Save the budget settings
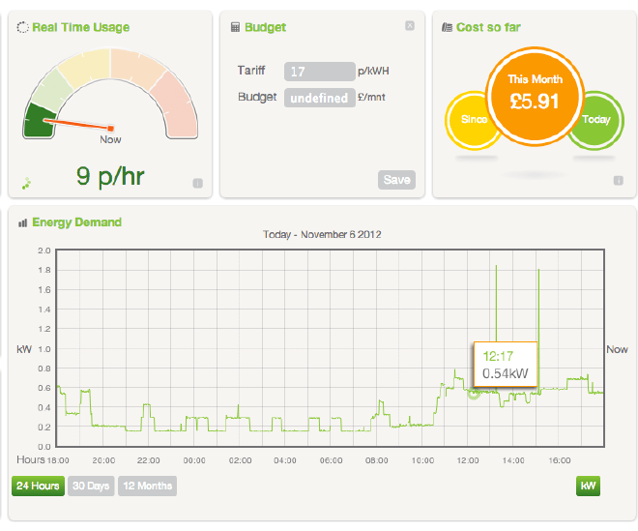The width and height of the screenshot is (638, 531). coord(396,180)
